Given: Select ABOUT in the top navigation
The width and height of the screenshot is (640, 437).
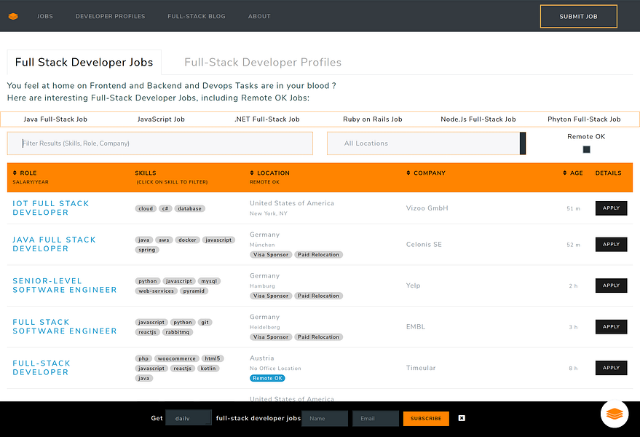Looking at the screenshot, I should click(x=259, y=16).
